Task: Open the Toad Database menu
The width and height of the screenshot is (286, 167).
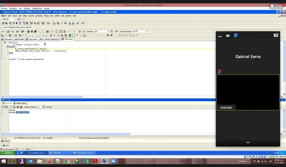Action: pos(39,16)
